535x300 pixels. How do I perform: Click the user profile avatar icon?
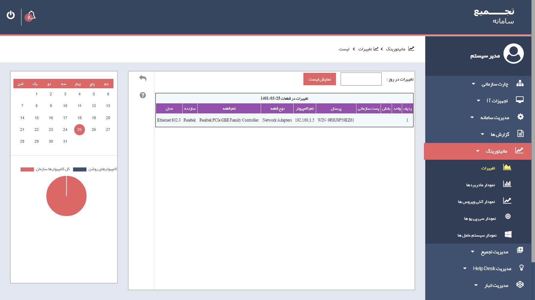pyautogui.click(x=514, y=54)
